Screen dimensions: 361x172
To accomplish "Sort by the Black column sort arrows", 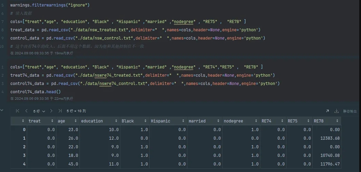I will 145,121.
